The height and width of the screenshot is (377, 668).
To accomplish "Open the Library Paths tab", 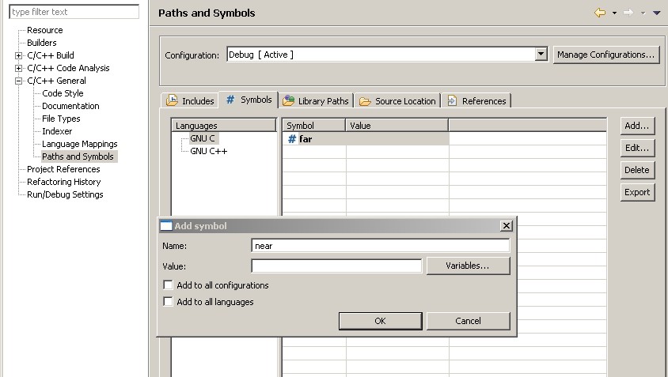I will (x=316, y=101).
